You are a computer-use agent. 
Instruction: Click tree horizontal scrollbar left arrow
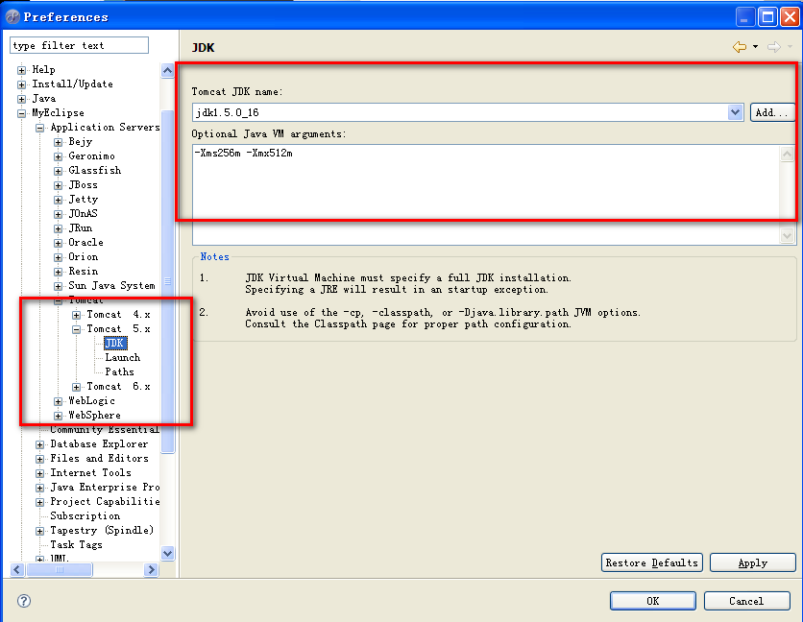point(17,569)
